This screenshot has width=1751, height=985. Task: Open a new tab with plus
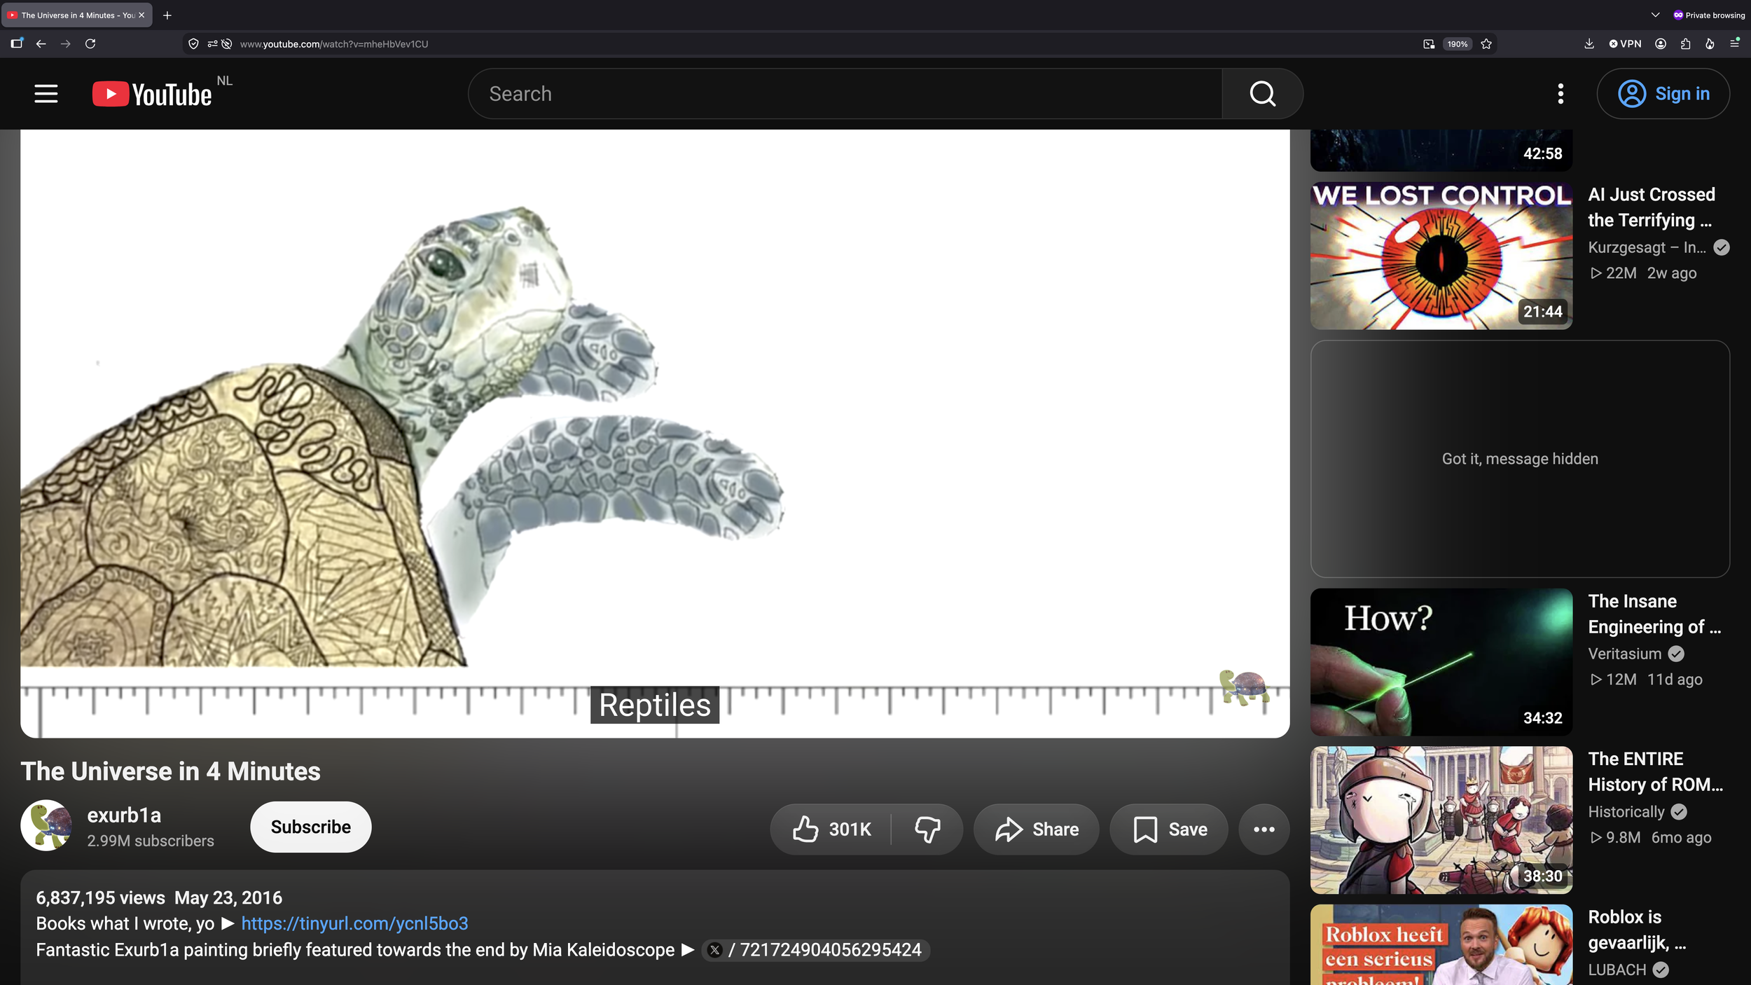167,15
